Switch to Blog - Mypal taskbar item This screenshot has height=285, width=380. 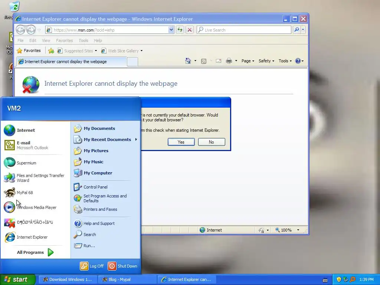point(128,279)
